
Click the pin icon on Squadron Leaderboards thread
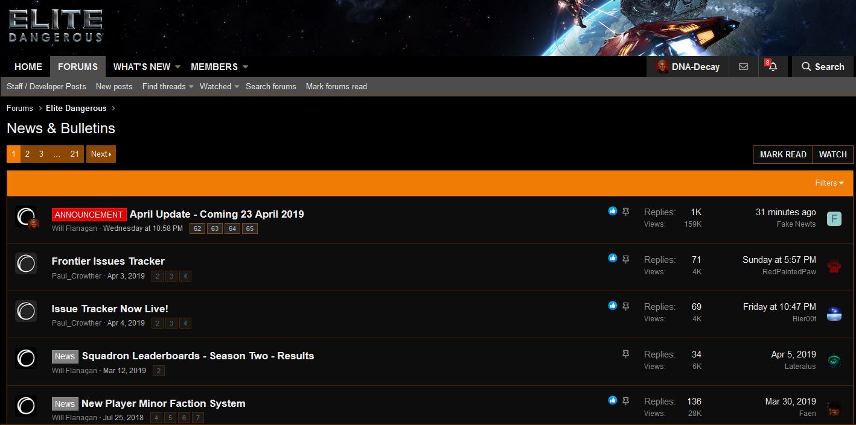[x=626, y=354]
